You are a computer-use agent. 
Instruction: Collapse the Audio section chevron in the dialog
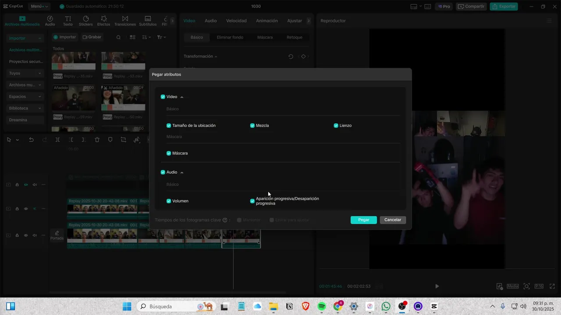click(x=182, y=172)
